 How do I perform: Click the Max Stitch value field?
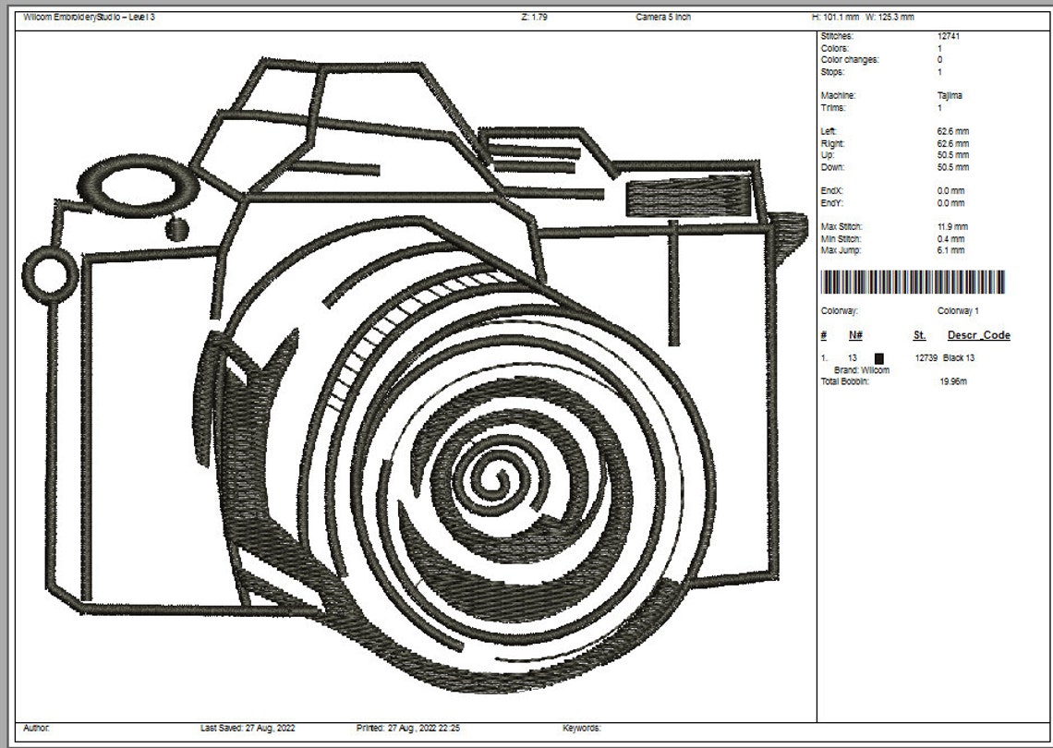point(951,225)
